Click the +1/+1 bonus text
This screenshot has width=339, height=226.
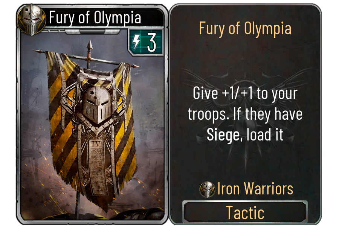237,93
